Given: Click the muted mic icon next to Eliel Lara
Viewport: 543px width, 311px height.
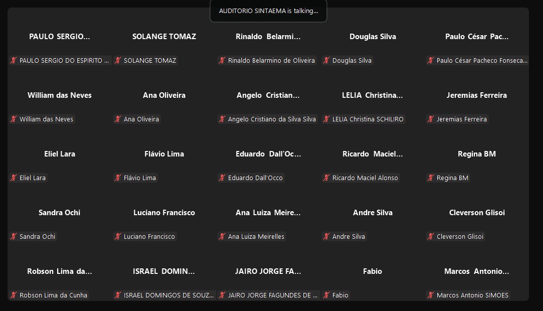Looking at the screenshot, I should pos(14,178).
